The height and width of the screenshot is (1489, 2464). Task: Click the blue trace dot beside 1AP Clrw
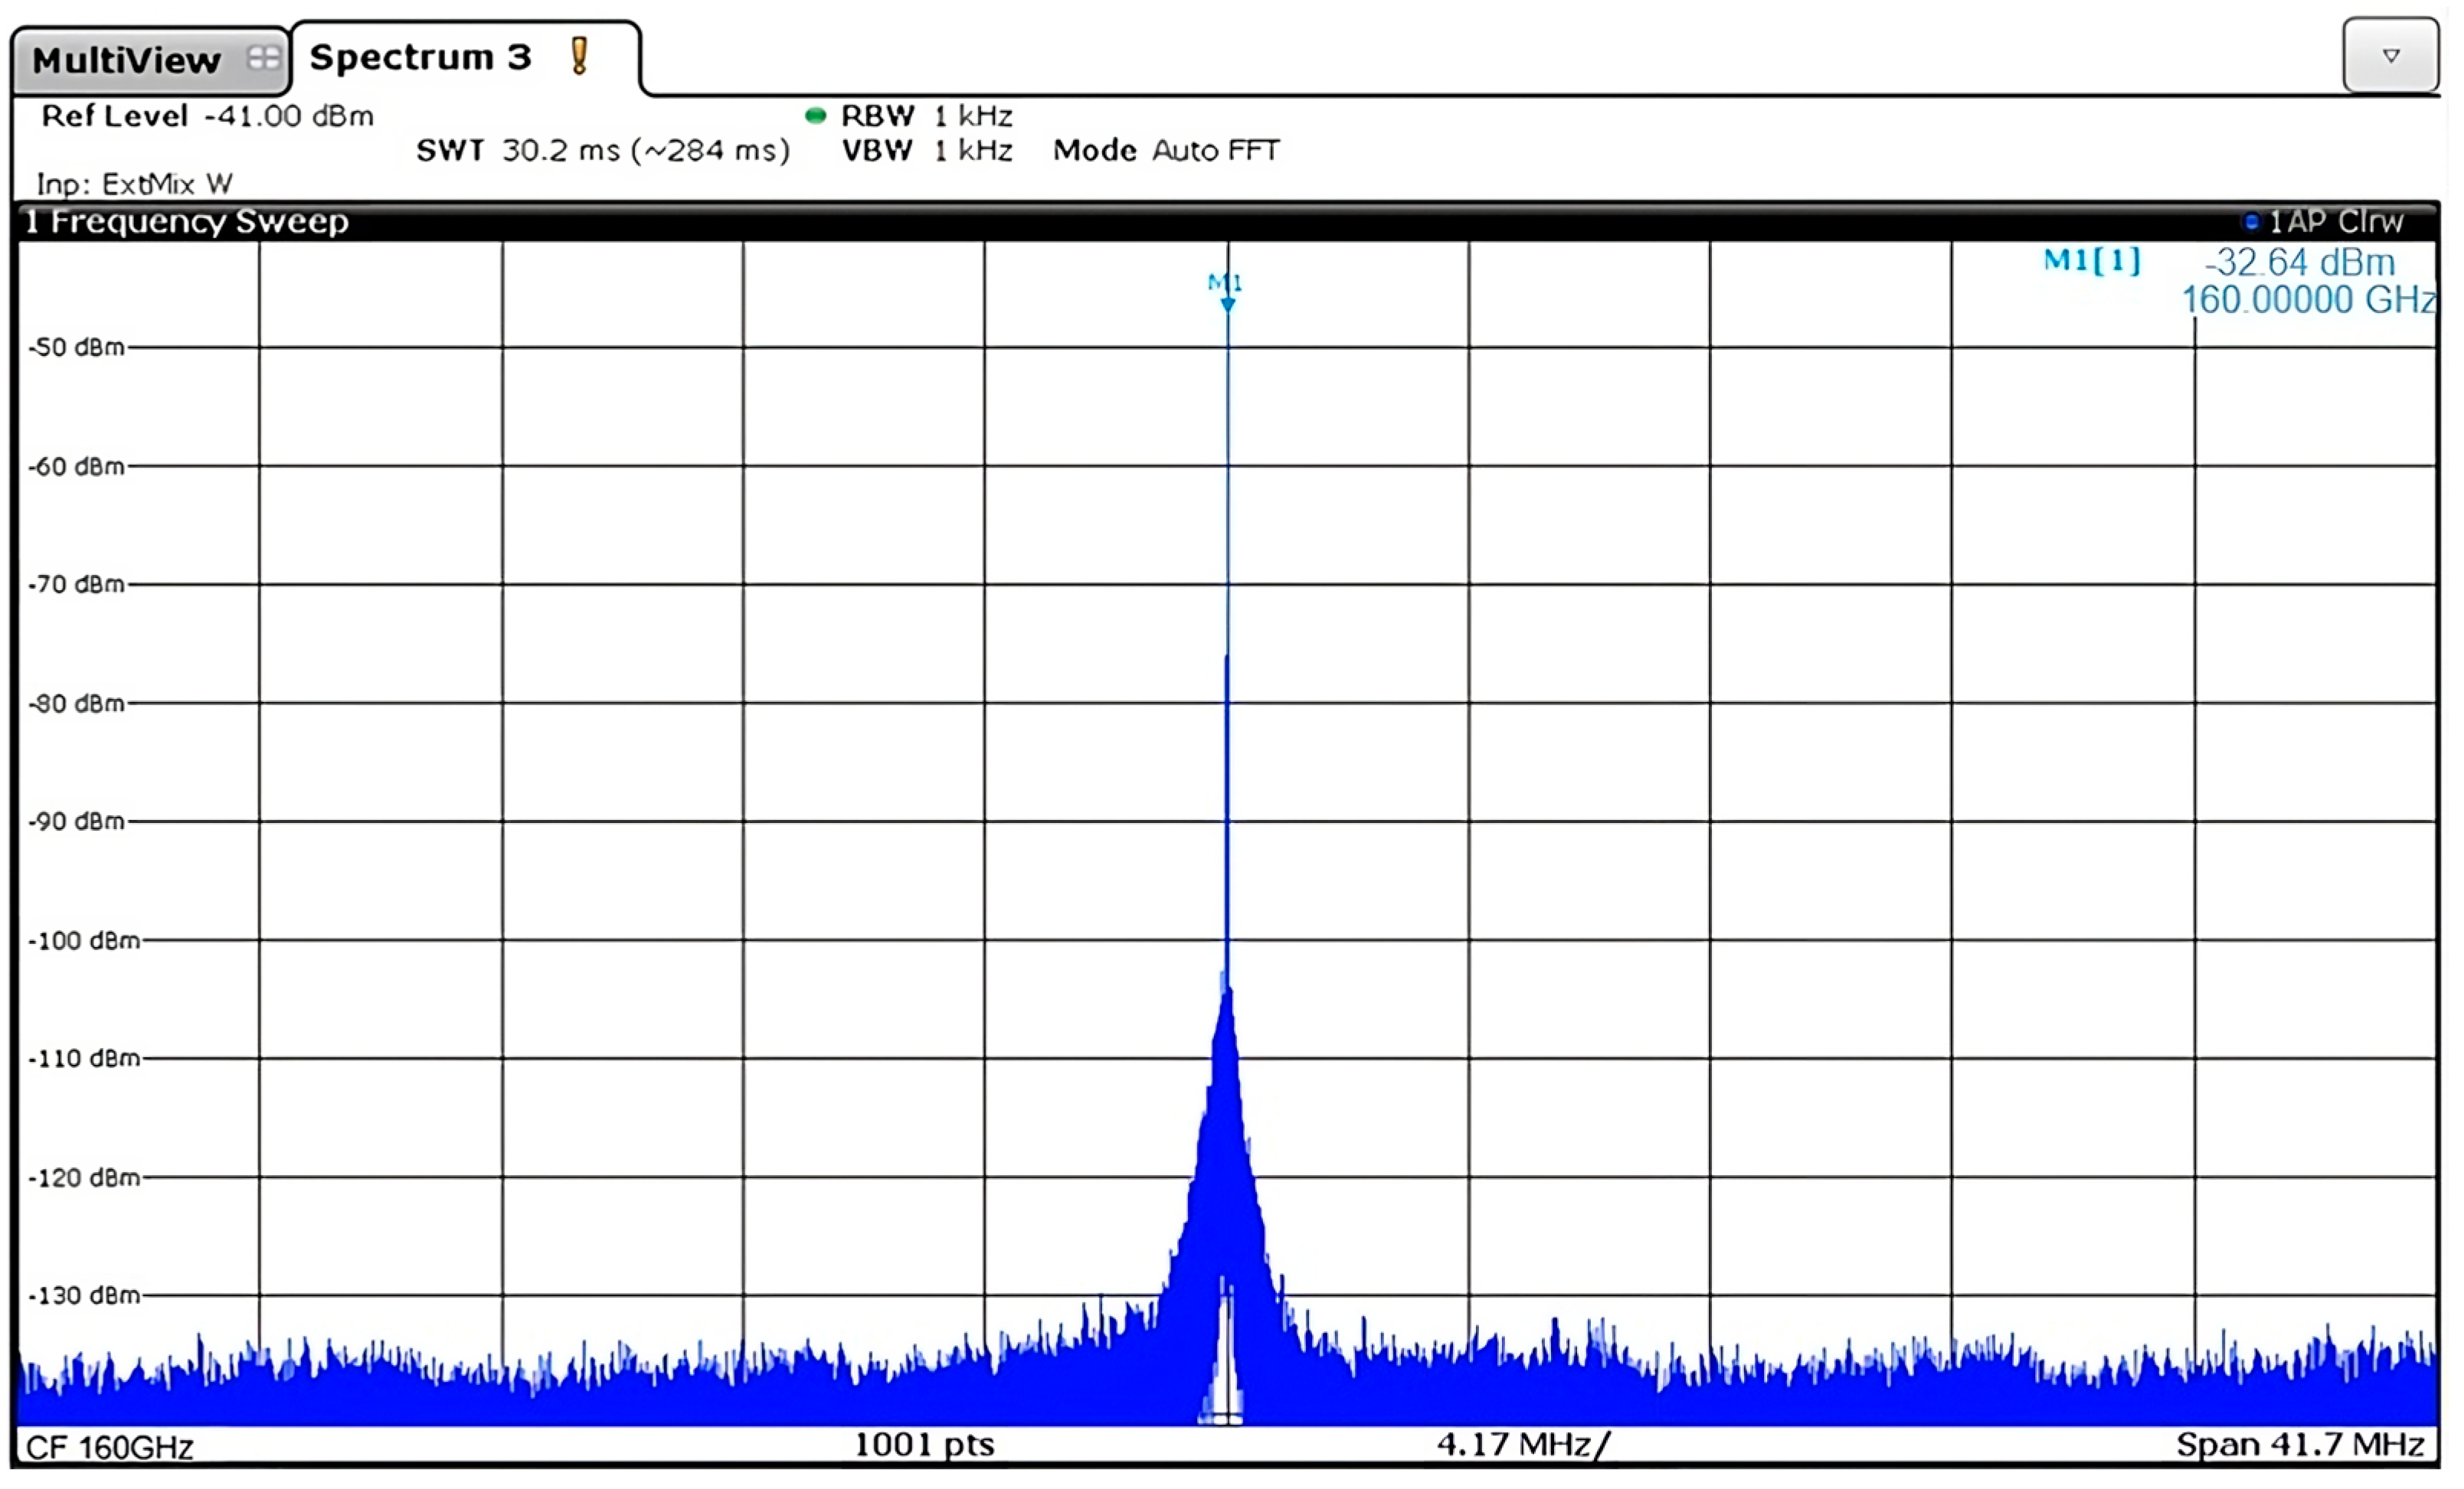pos(2251,222)
